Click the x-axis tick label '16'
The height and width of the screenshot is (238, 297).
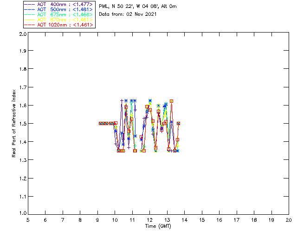[x=219, y=220]
